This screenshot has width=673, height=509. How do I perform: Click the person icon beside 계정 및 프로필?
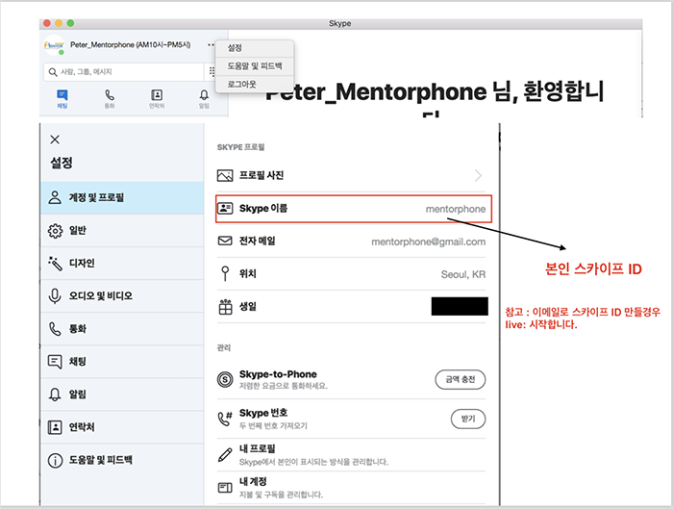(x=55, y=197)
